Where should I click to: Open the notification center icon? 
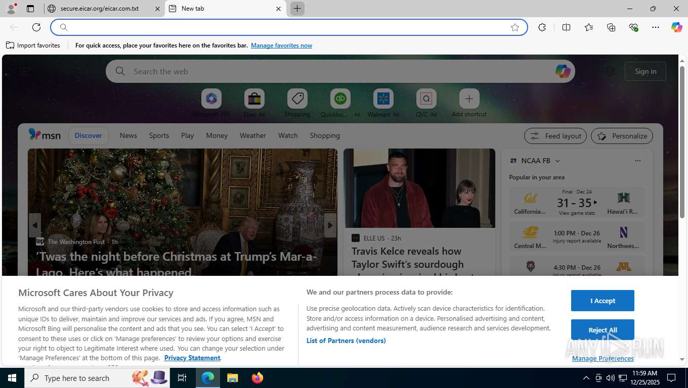671,378
